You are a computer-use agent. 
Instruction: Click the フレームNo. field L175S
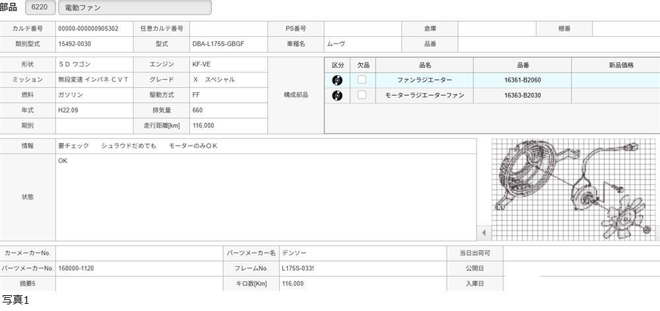click(x=296, y=269)
